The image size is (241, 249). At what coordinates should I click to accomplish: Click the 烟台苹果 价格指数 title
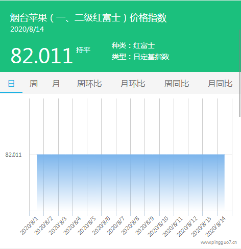coord(88,17)
